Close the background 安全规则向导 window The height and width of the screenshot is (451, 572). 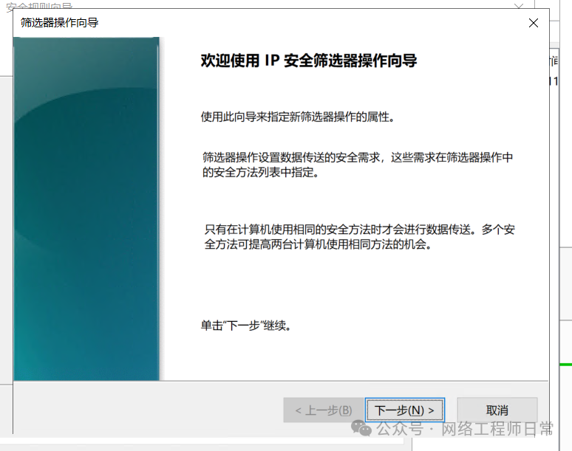[x=518, y=5]
